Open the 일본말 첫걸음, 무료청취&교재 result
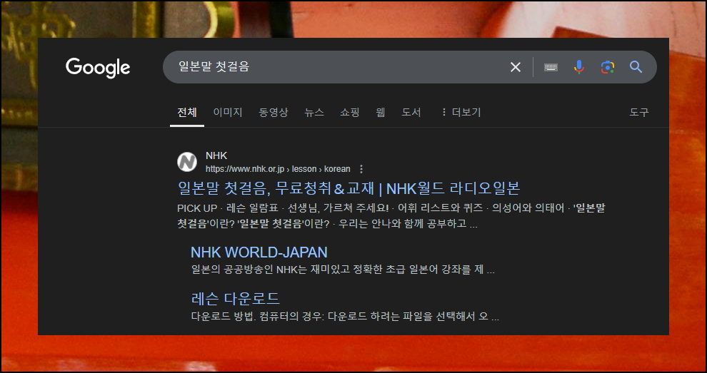Image resolution: width=707 pixels, height=373 pixels. click(349, 188)
